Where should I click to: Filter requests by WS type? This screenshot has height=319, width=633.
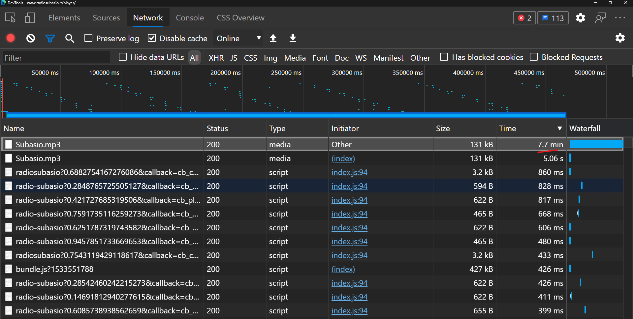coord(361,58)
